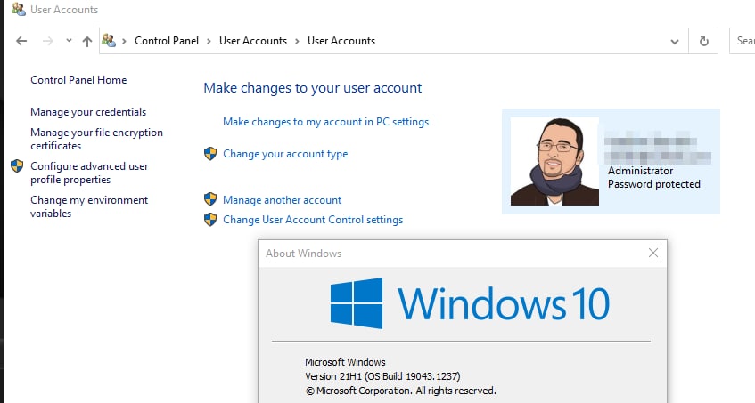Expand the chevron after the address bar icon
Screen dimensions: 755x403
click(124, 41)
